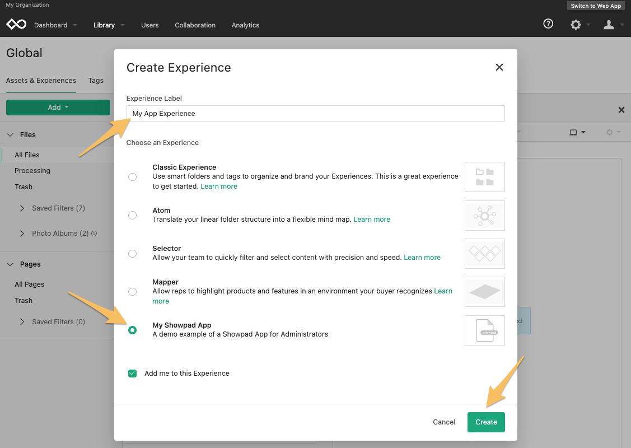This screenshot has height=448, width=631.
Task: Click the Atom mind map thumbnail
Action: [x=484, y=216]
